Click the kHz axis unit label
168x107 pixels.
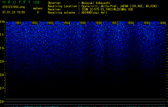2,22
